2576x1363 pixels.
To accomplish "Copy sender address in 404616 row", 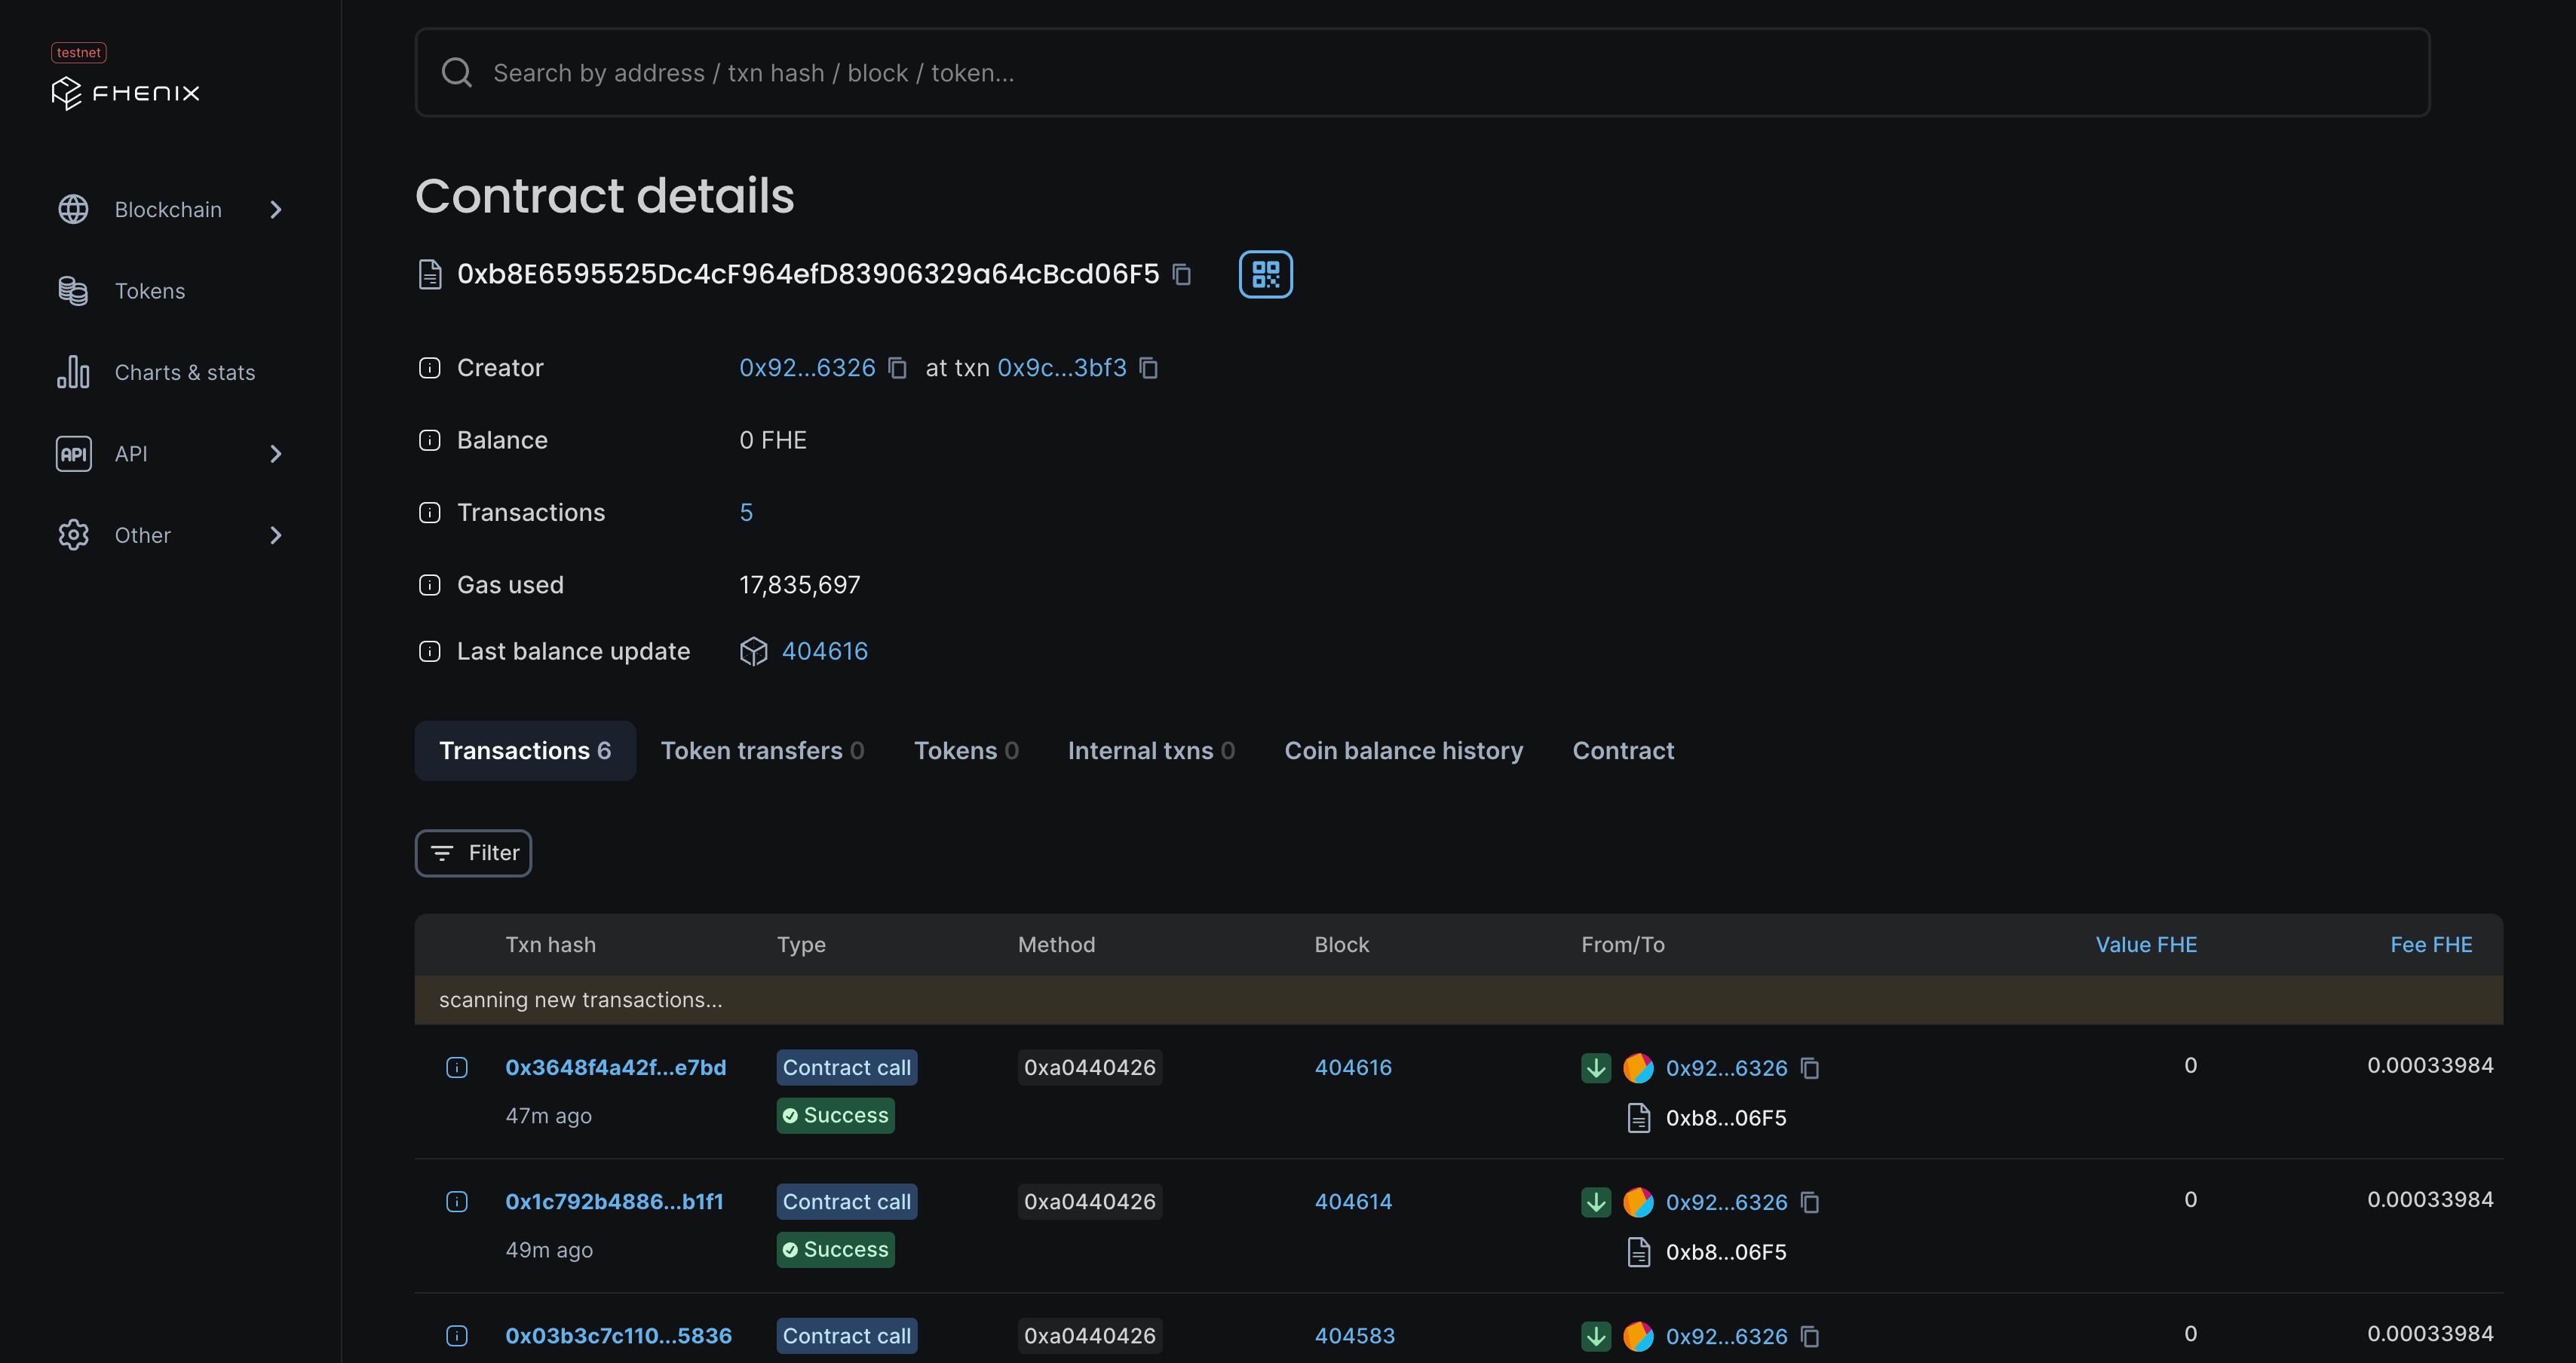I will [x=1810, y=1068].
